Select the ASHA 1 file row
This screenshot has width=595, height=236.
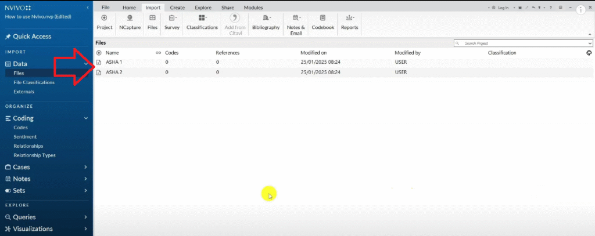(x=343, y=62)
